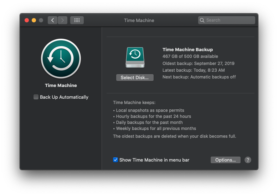Click the magnifying glass search icon
The width and height of the screenshot is (278, 196).
click(202, 20)
